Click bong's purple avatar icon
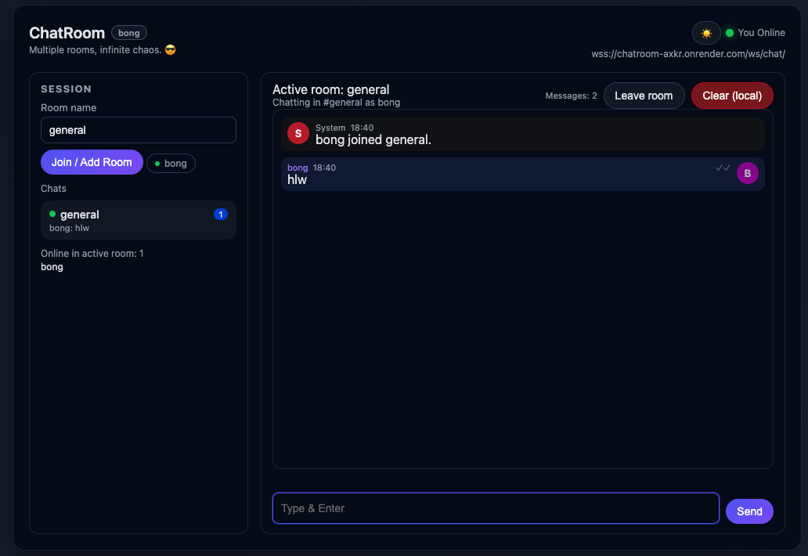Screen dimensions: 808x556 tap(748, 172)
